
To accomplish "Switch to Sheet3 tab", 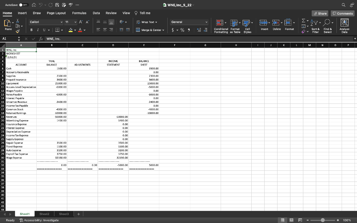I will point(64,214).
